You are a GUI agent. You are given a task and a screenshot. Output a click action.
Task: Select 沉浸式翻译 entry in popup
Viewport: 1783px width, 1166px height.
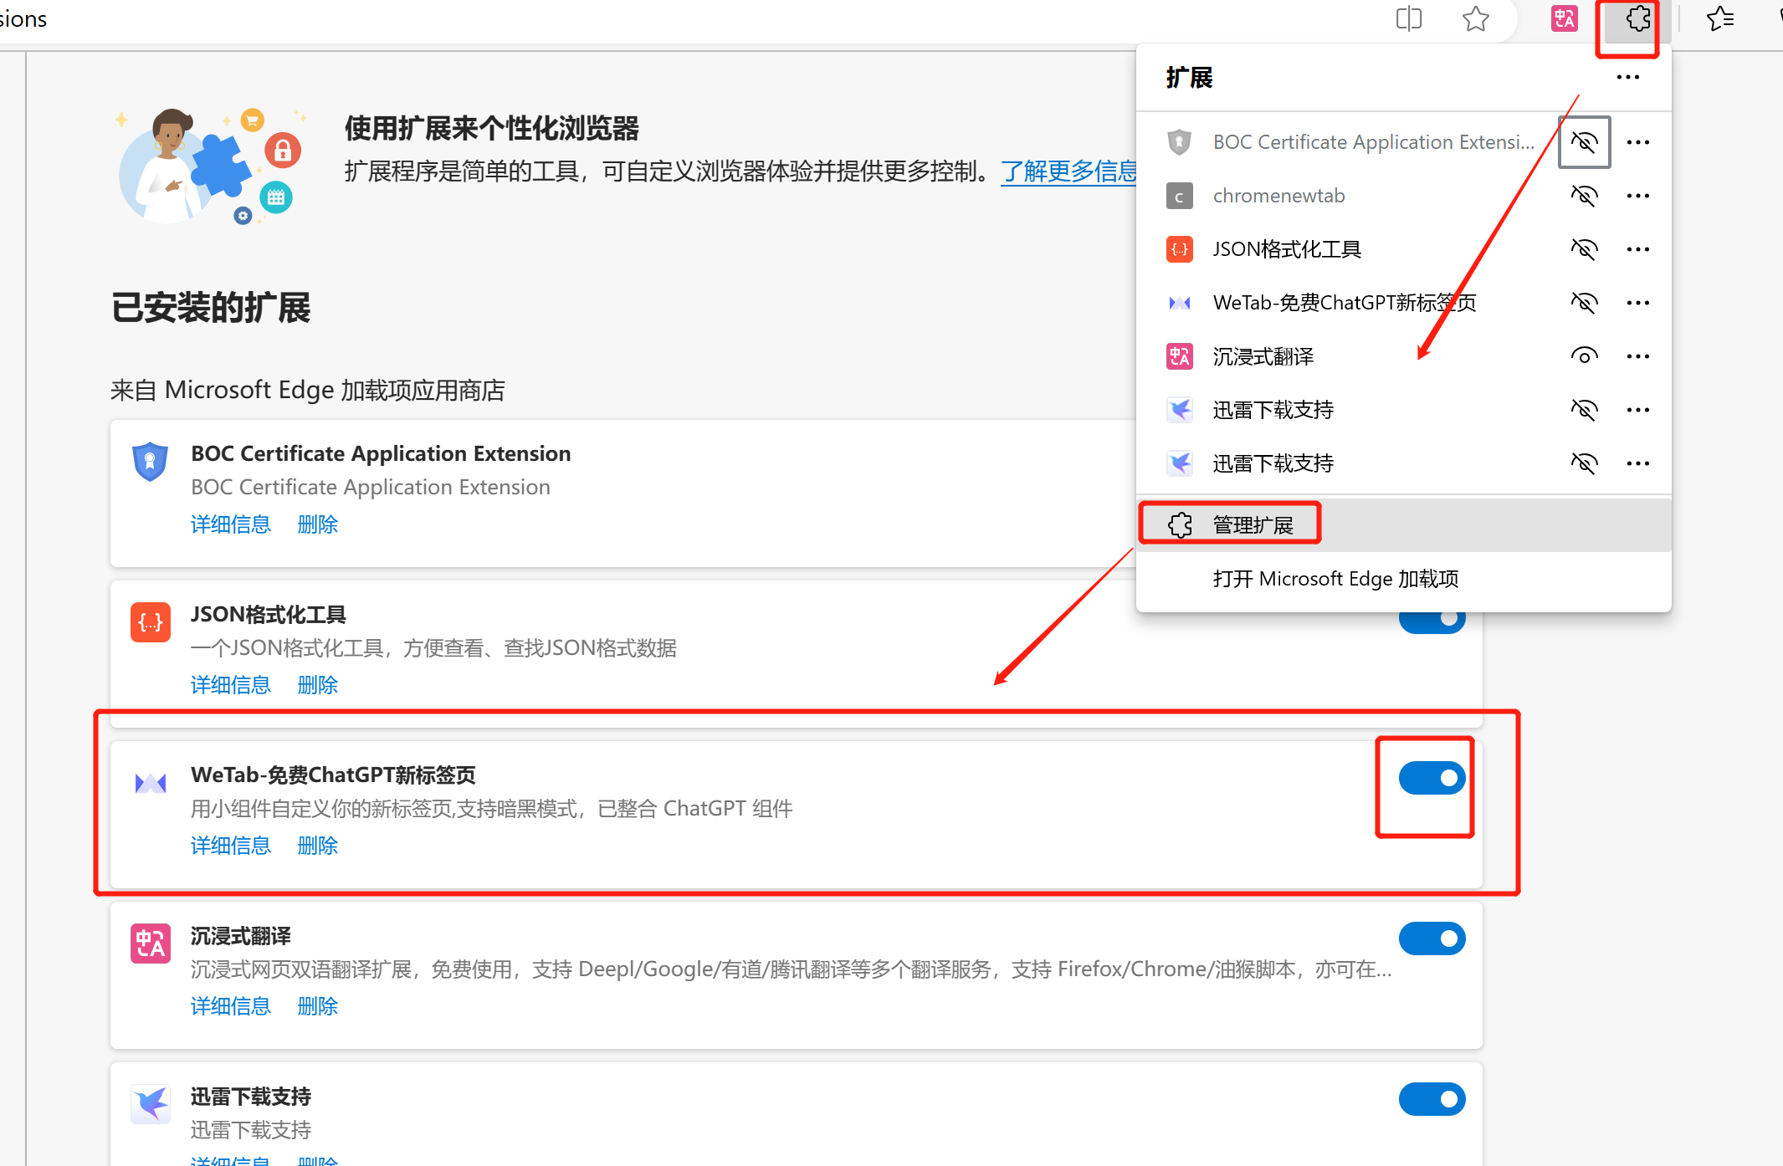pyautogui.click(x=1263, y=356)
